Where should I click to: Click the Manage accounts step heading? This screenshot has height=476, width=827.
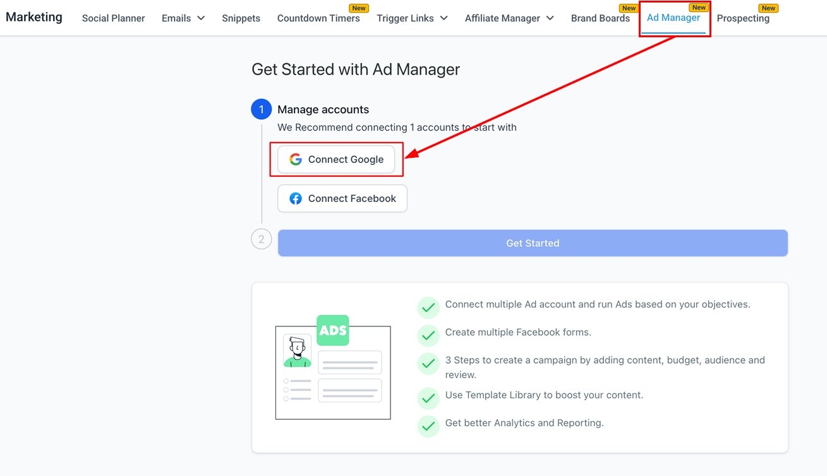pos(323,109)
